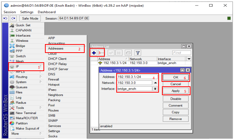Viewport: 234px width, 140px height.
Task: Sort by Address column header
Action: click(x=113, y=59)
